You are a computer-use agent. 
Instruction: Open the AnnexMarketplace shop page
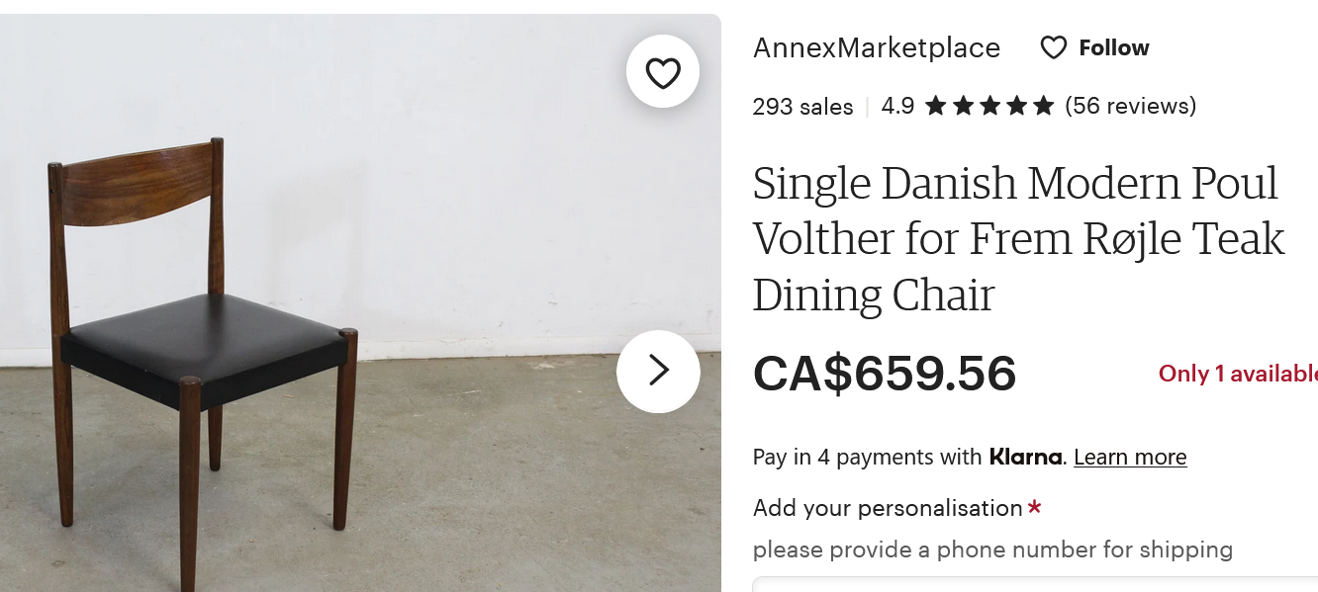point(876,47)
